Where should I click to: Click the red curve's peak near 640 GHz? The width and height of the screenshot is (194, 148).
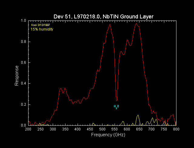[x=136, y=24]
